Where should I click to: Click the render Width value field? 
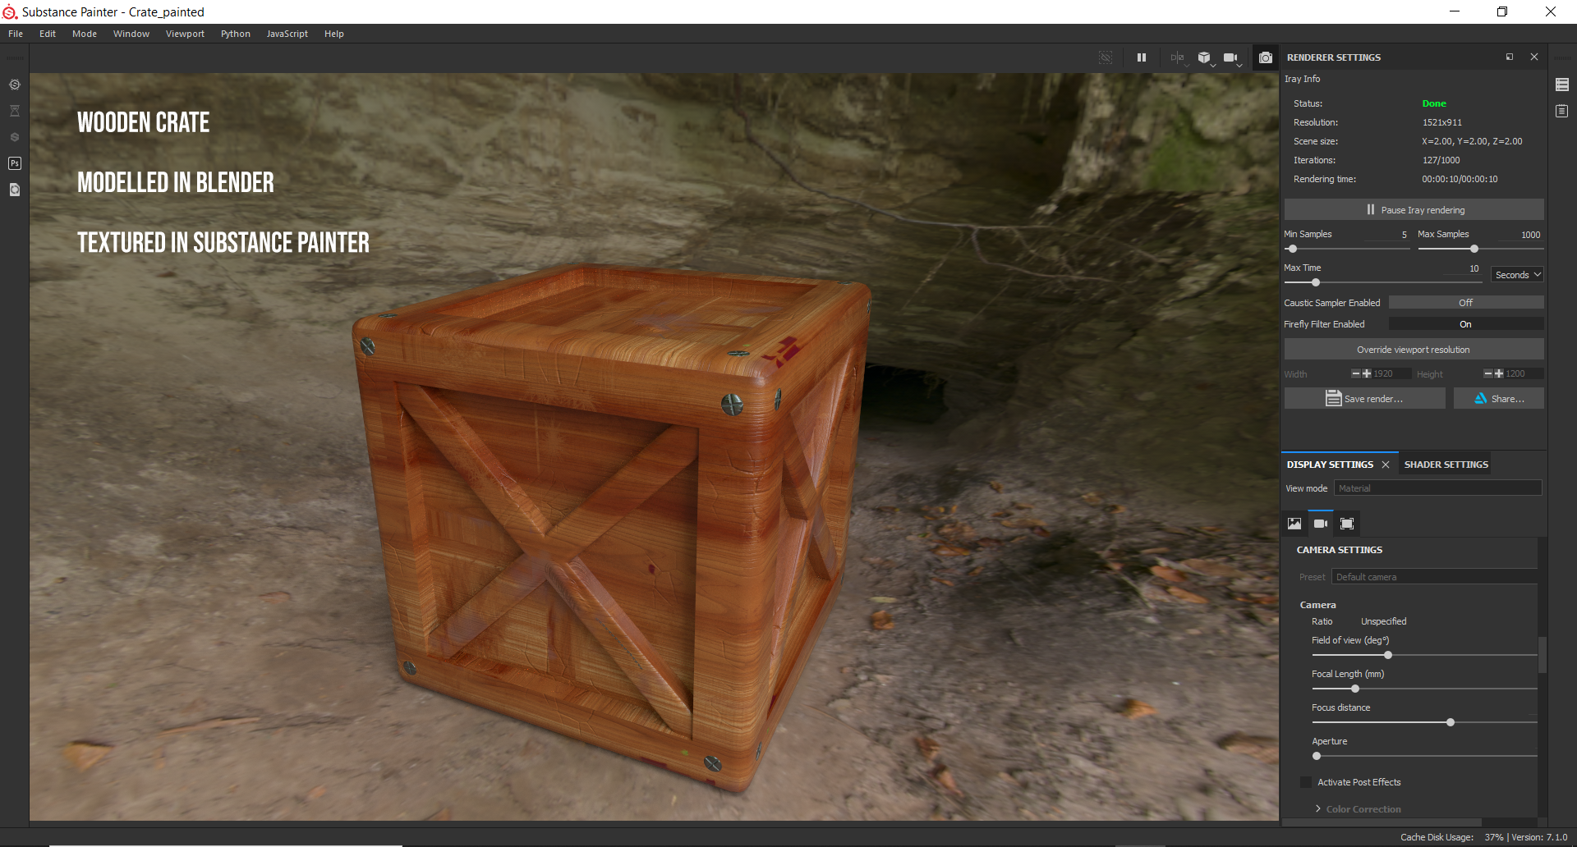tap(1391, 373)
